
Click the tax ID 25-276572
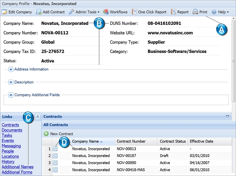point(53,51)
